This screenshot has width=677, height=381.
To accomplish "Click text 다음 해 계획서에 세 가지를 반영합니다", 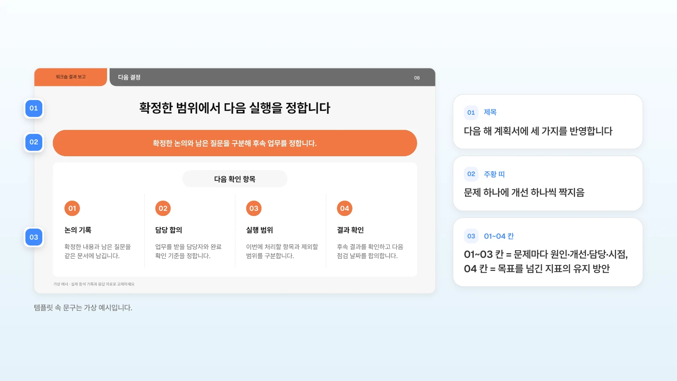I will coord(538,131).
